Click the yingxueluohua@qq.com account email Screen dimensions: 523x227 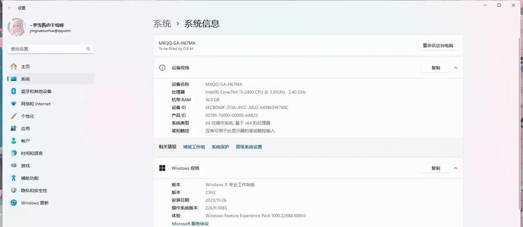[x=50, y=31]
